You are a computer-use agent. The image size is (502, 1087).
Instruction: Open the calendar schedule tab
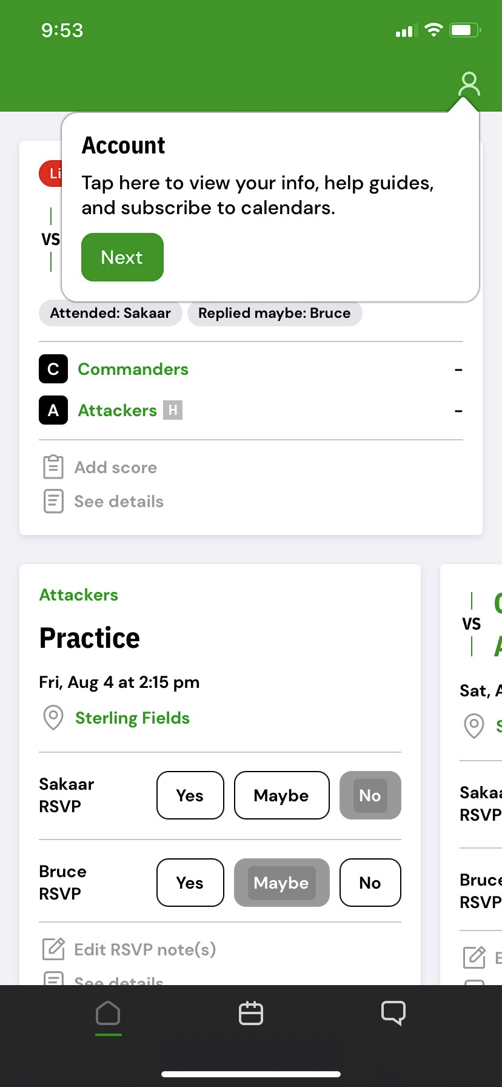tap(251, 1013)
